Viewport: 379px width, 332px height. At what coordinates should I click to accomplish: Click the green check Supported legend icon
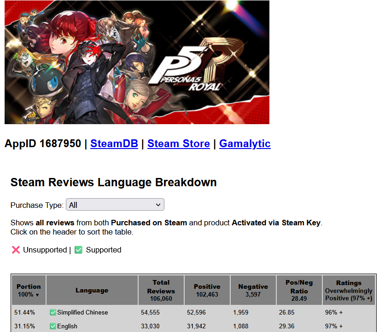tap(79, 250)
